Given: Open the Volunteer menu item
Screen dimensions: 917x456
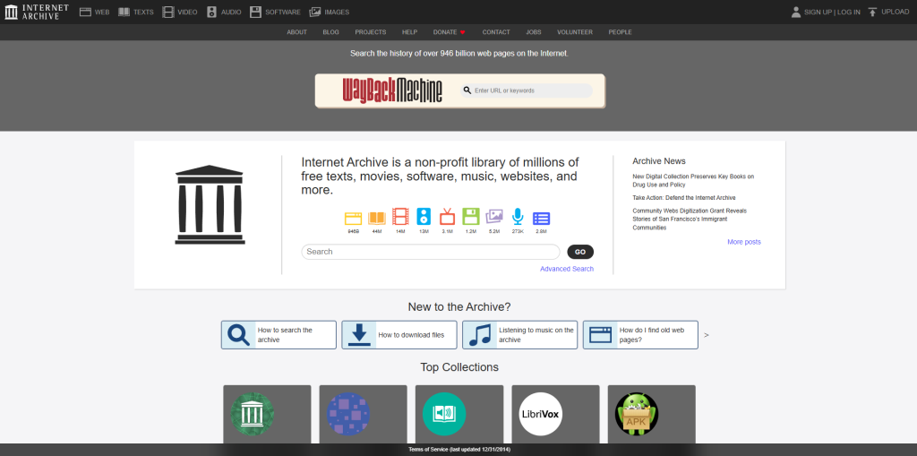Looking at the screenshot, I should click(575, 32).
